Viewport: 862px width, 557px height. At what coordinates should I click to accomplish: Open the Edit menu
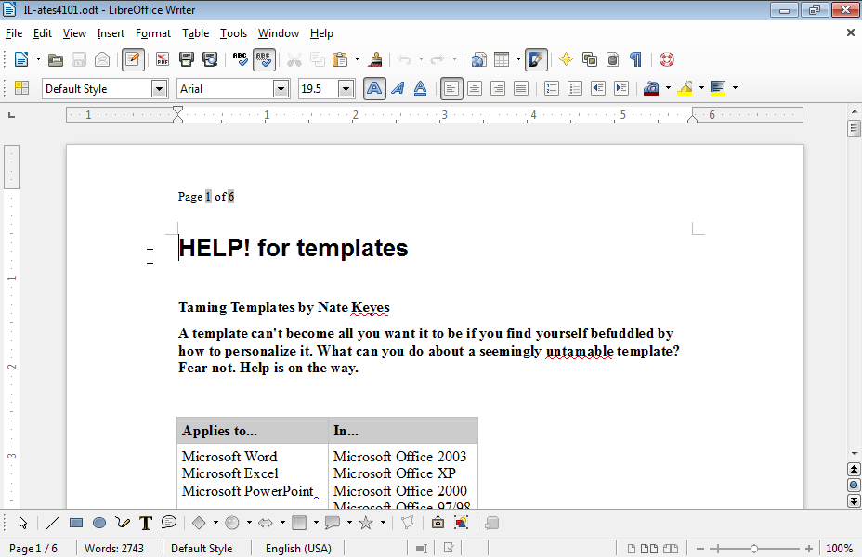43,33
